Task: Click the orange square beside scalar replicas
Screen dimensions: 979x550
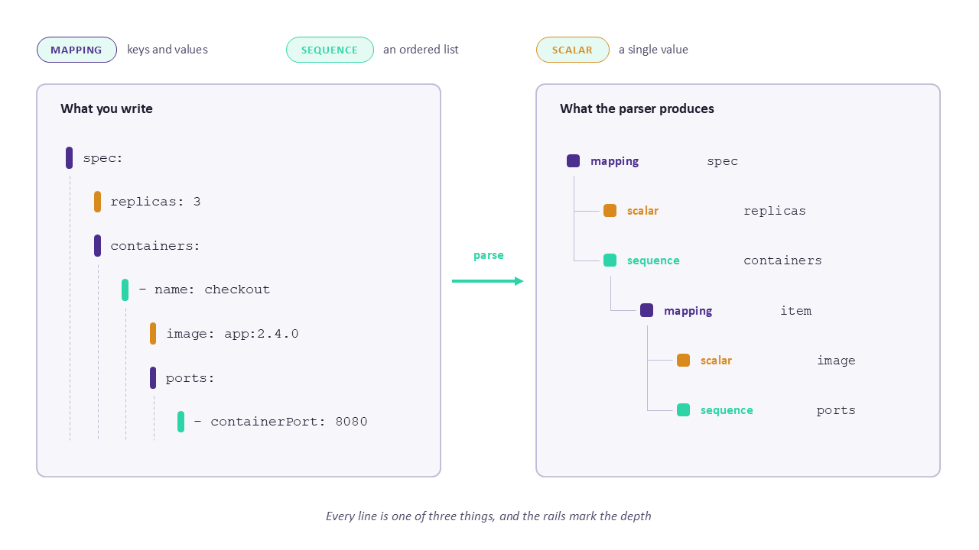Action: coord(610,211)
